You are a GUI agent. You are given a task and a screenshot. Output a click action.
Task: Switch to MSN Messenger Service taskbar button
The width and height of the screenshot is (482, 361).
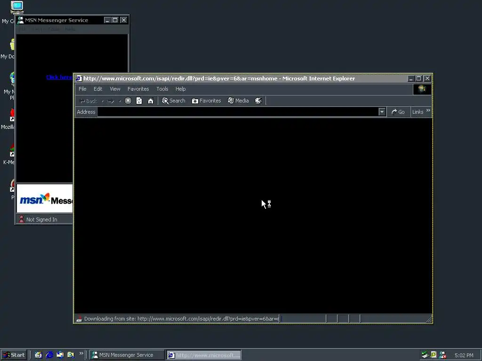pyautogui.click(x=127, y=355)
